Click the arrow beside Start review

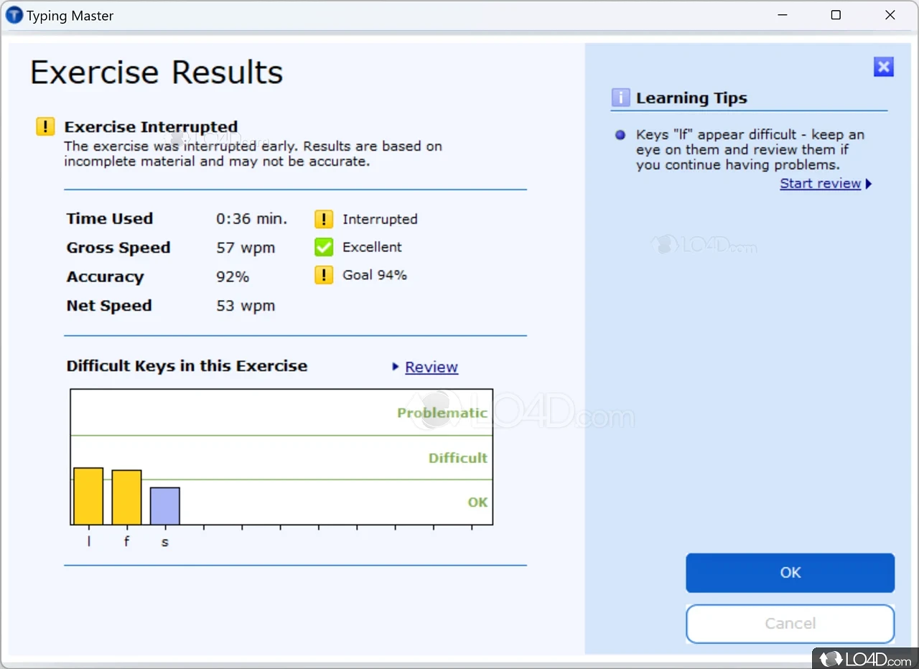pyautogui.click(x=869, y=184)
